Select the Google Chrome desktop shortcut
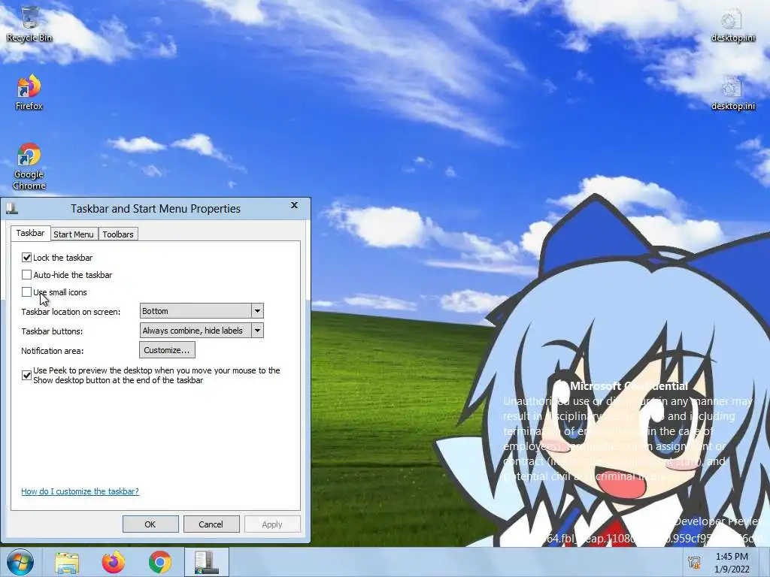This screenshot has width=770, height=577. tap(29, 166)
